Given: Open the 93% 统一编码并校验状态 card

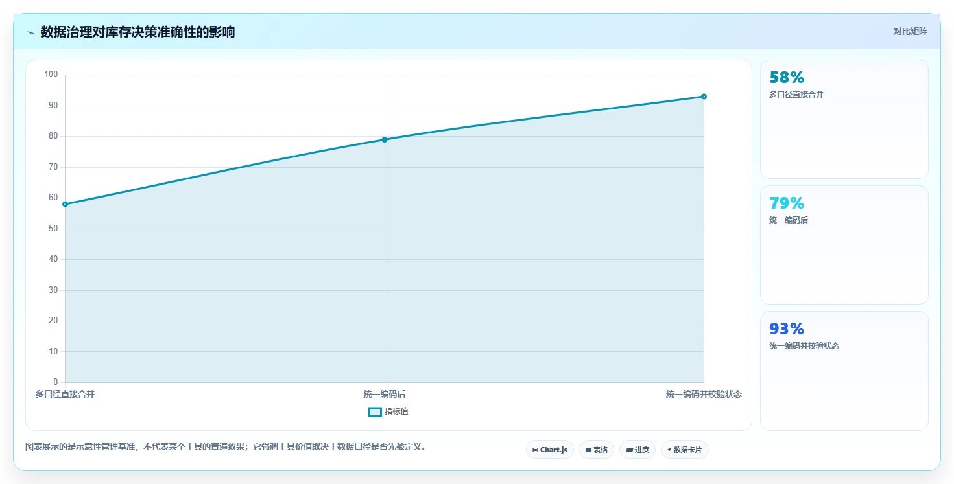Looking at the screenshot, I should click(844, 371).
